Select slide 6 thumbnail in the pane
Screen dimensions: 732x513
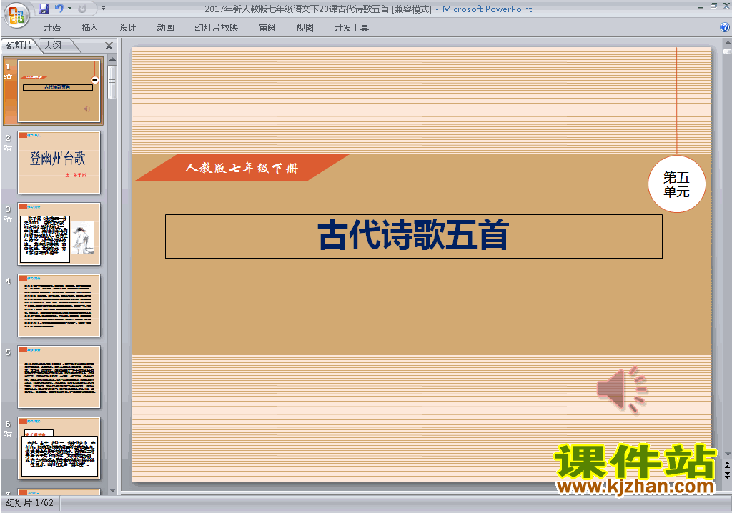point(59,448)
